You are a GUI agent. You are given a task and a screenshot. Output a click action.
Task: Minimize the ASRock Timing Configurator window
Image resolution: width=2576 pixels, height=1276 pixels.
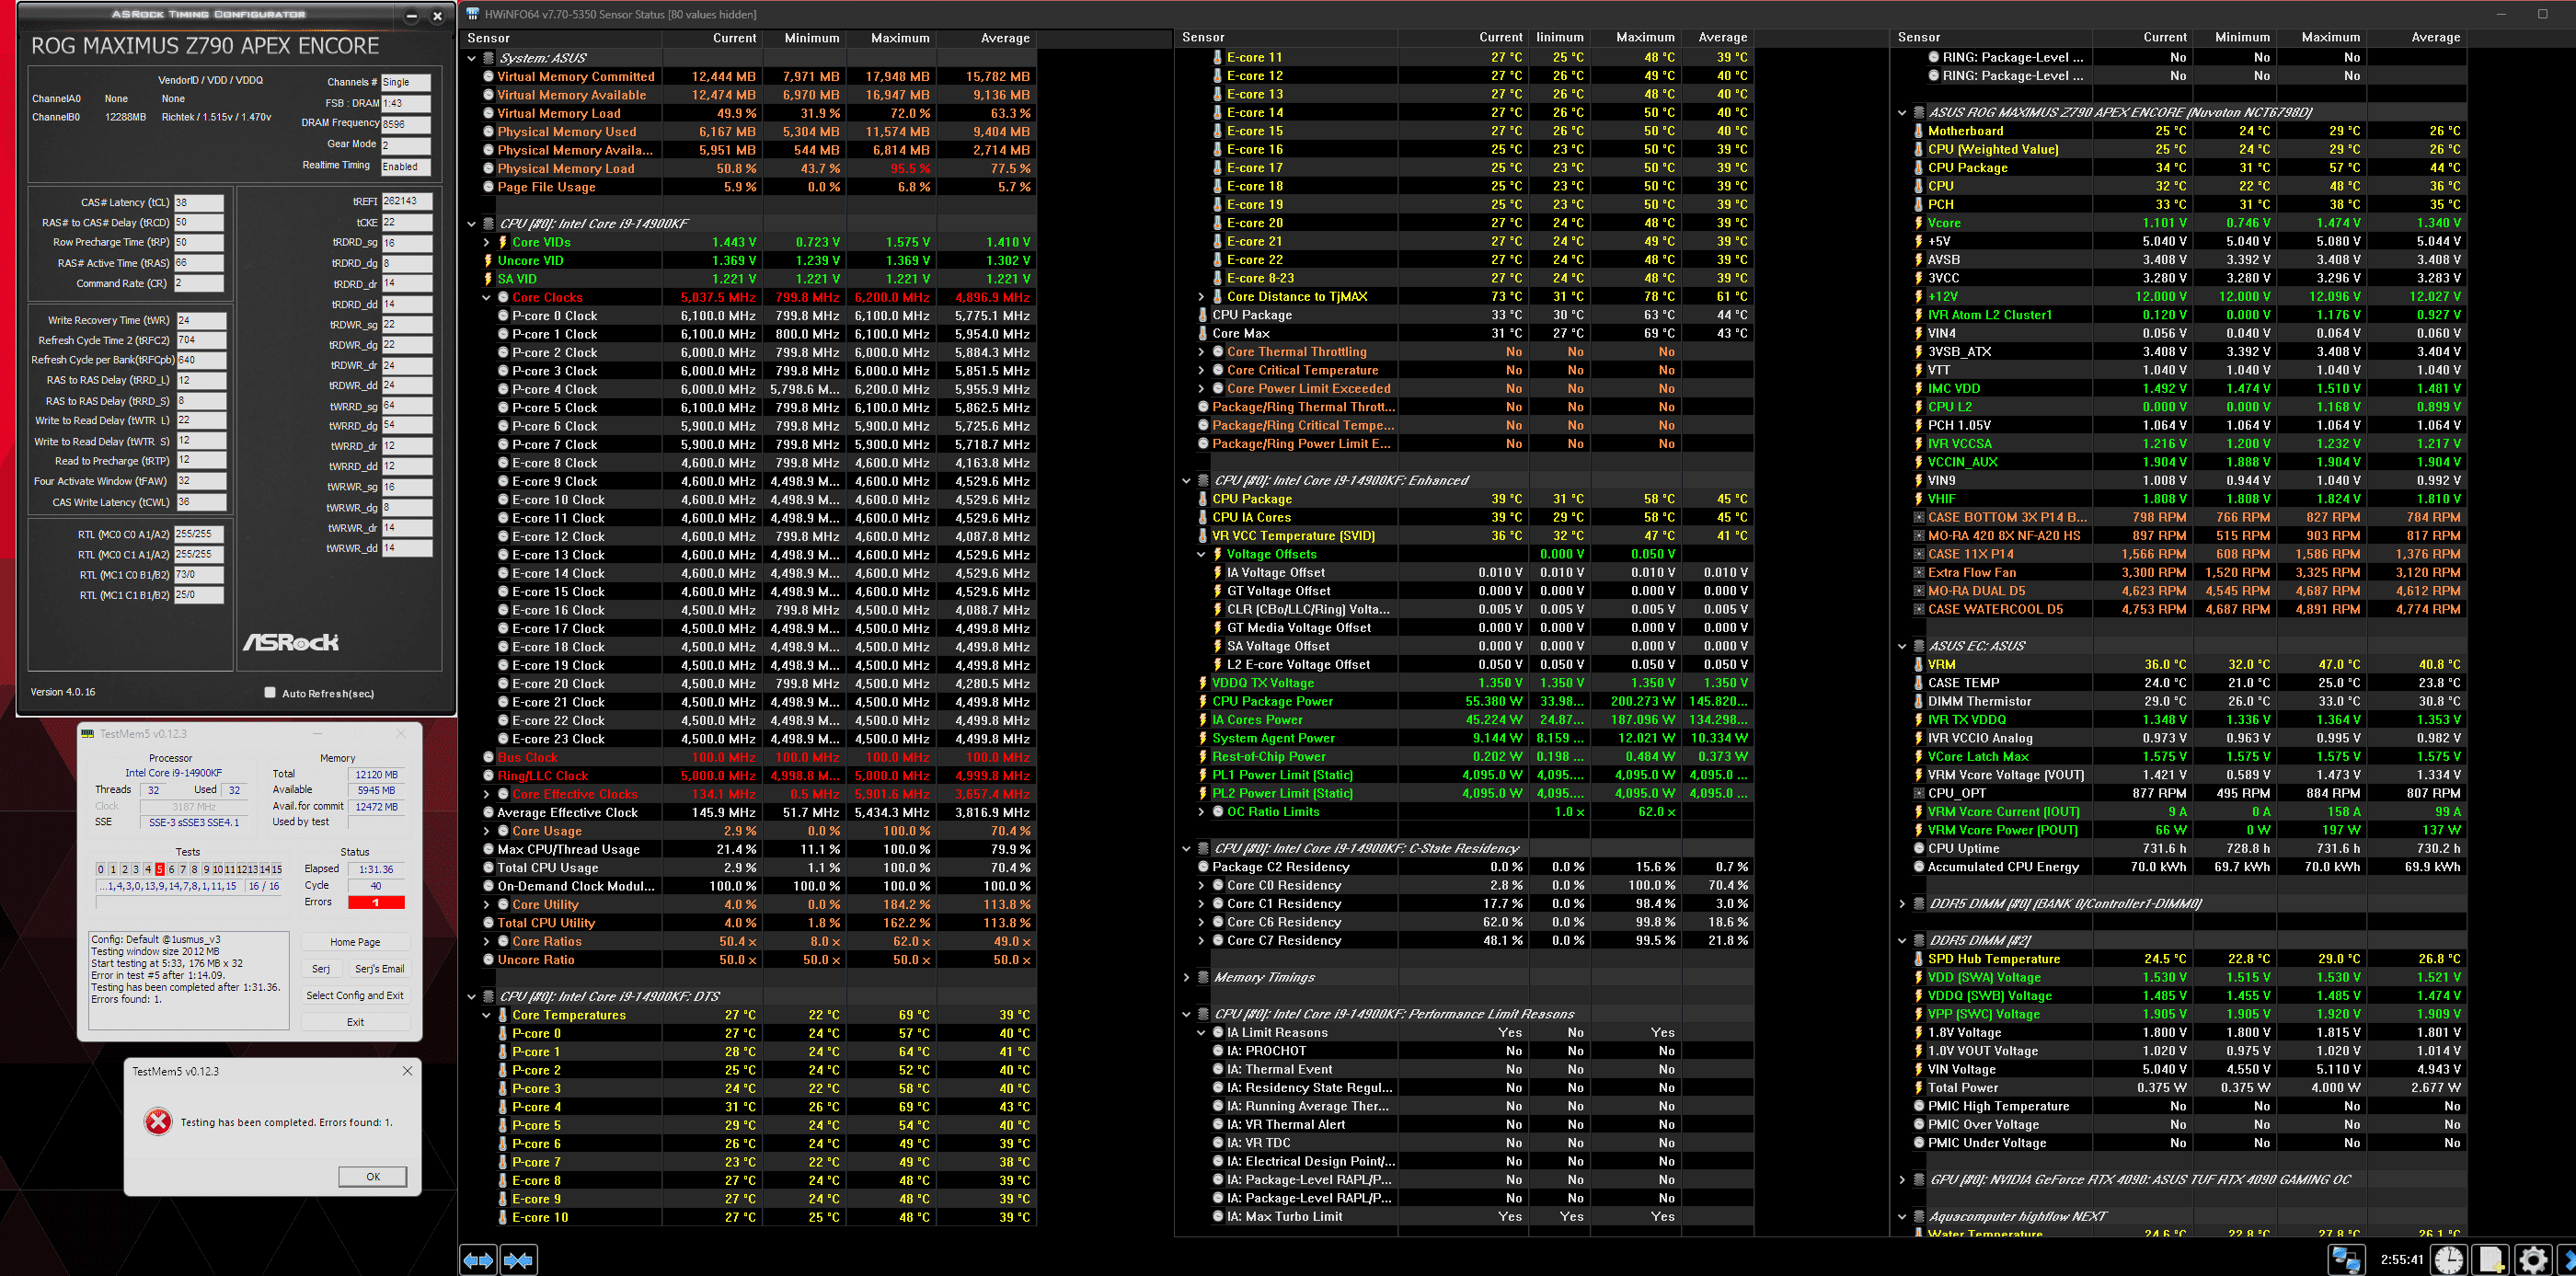(x=411, y=15)
